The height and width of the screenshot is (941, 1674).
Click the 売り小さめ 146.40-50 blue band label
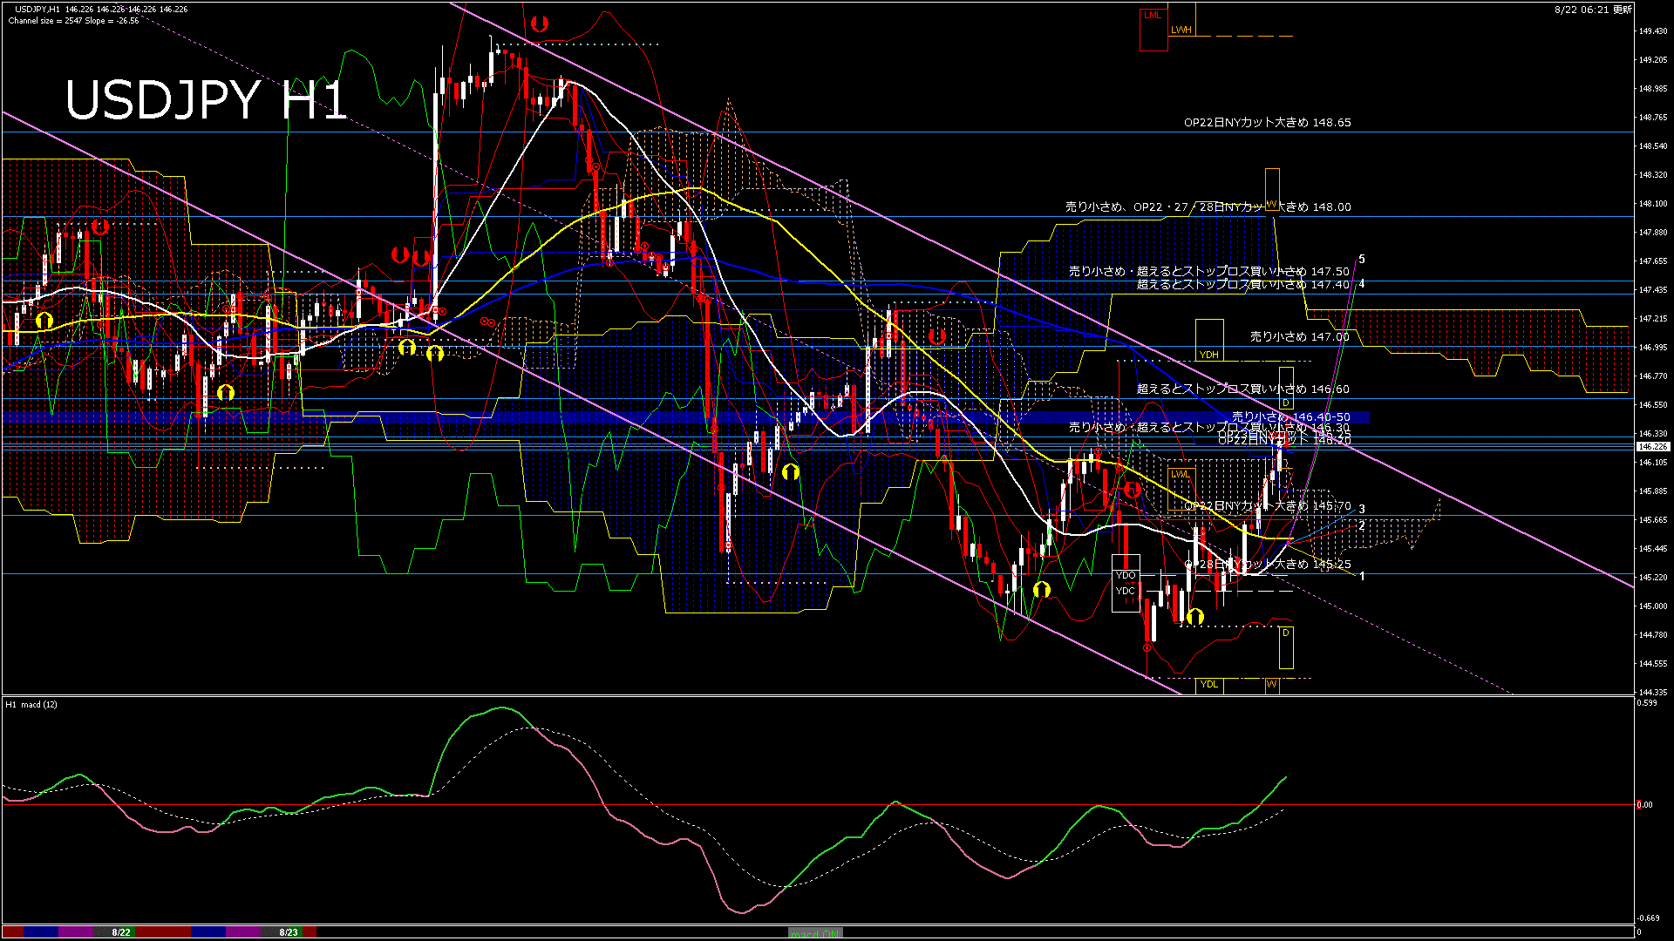[1290, 417]
